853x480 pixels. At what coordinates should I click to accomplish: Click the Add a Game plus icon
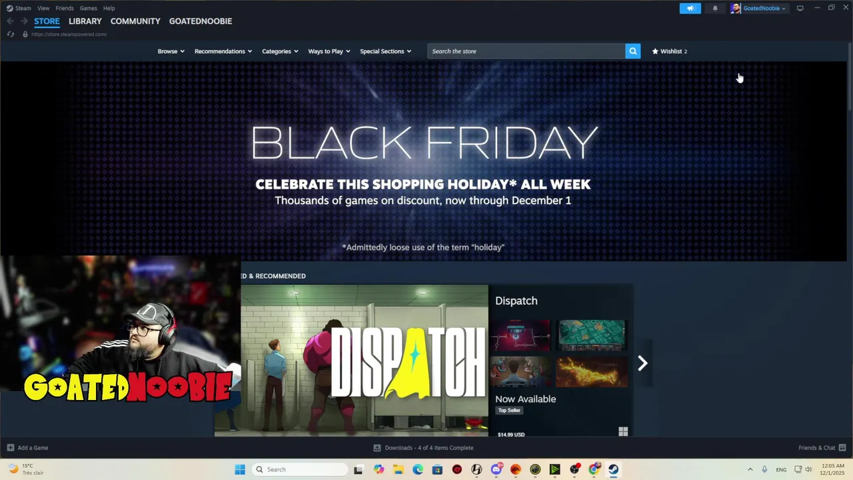tap(11, 447)
